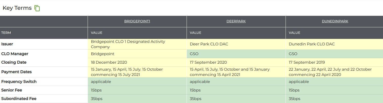Click the Bridgepoint CLO 1 Designated Activity Company cell
The image size is (383, 103).
pos(137,44)
